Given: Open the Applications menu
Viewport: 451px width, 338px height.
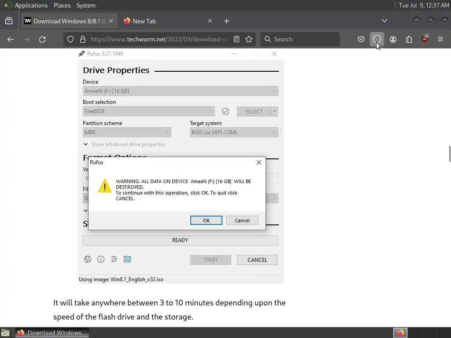Looking at the screenshot, I should coord(31,5).
